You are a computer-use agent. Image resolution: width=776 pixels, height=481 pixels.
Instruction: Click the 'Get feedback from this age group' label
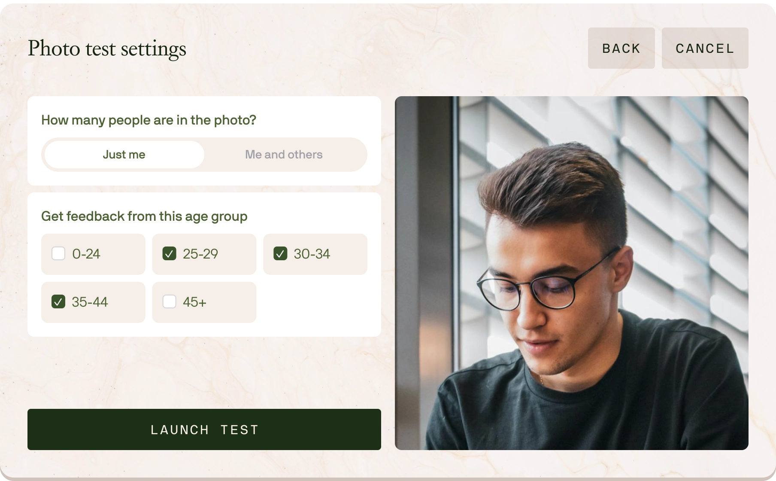(x=144, y=216)
